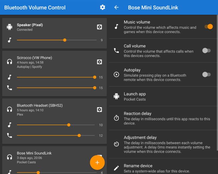Click the settings panel scrollbar

(217, 83)
